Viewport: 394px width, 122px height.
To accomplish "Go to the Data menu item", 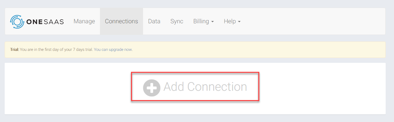I will click(x=154, y=21).
